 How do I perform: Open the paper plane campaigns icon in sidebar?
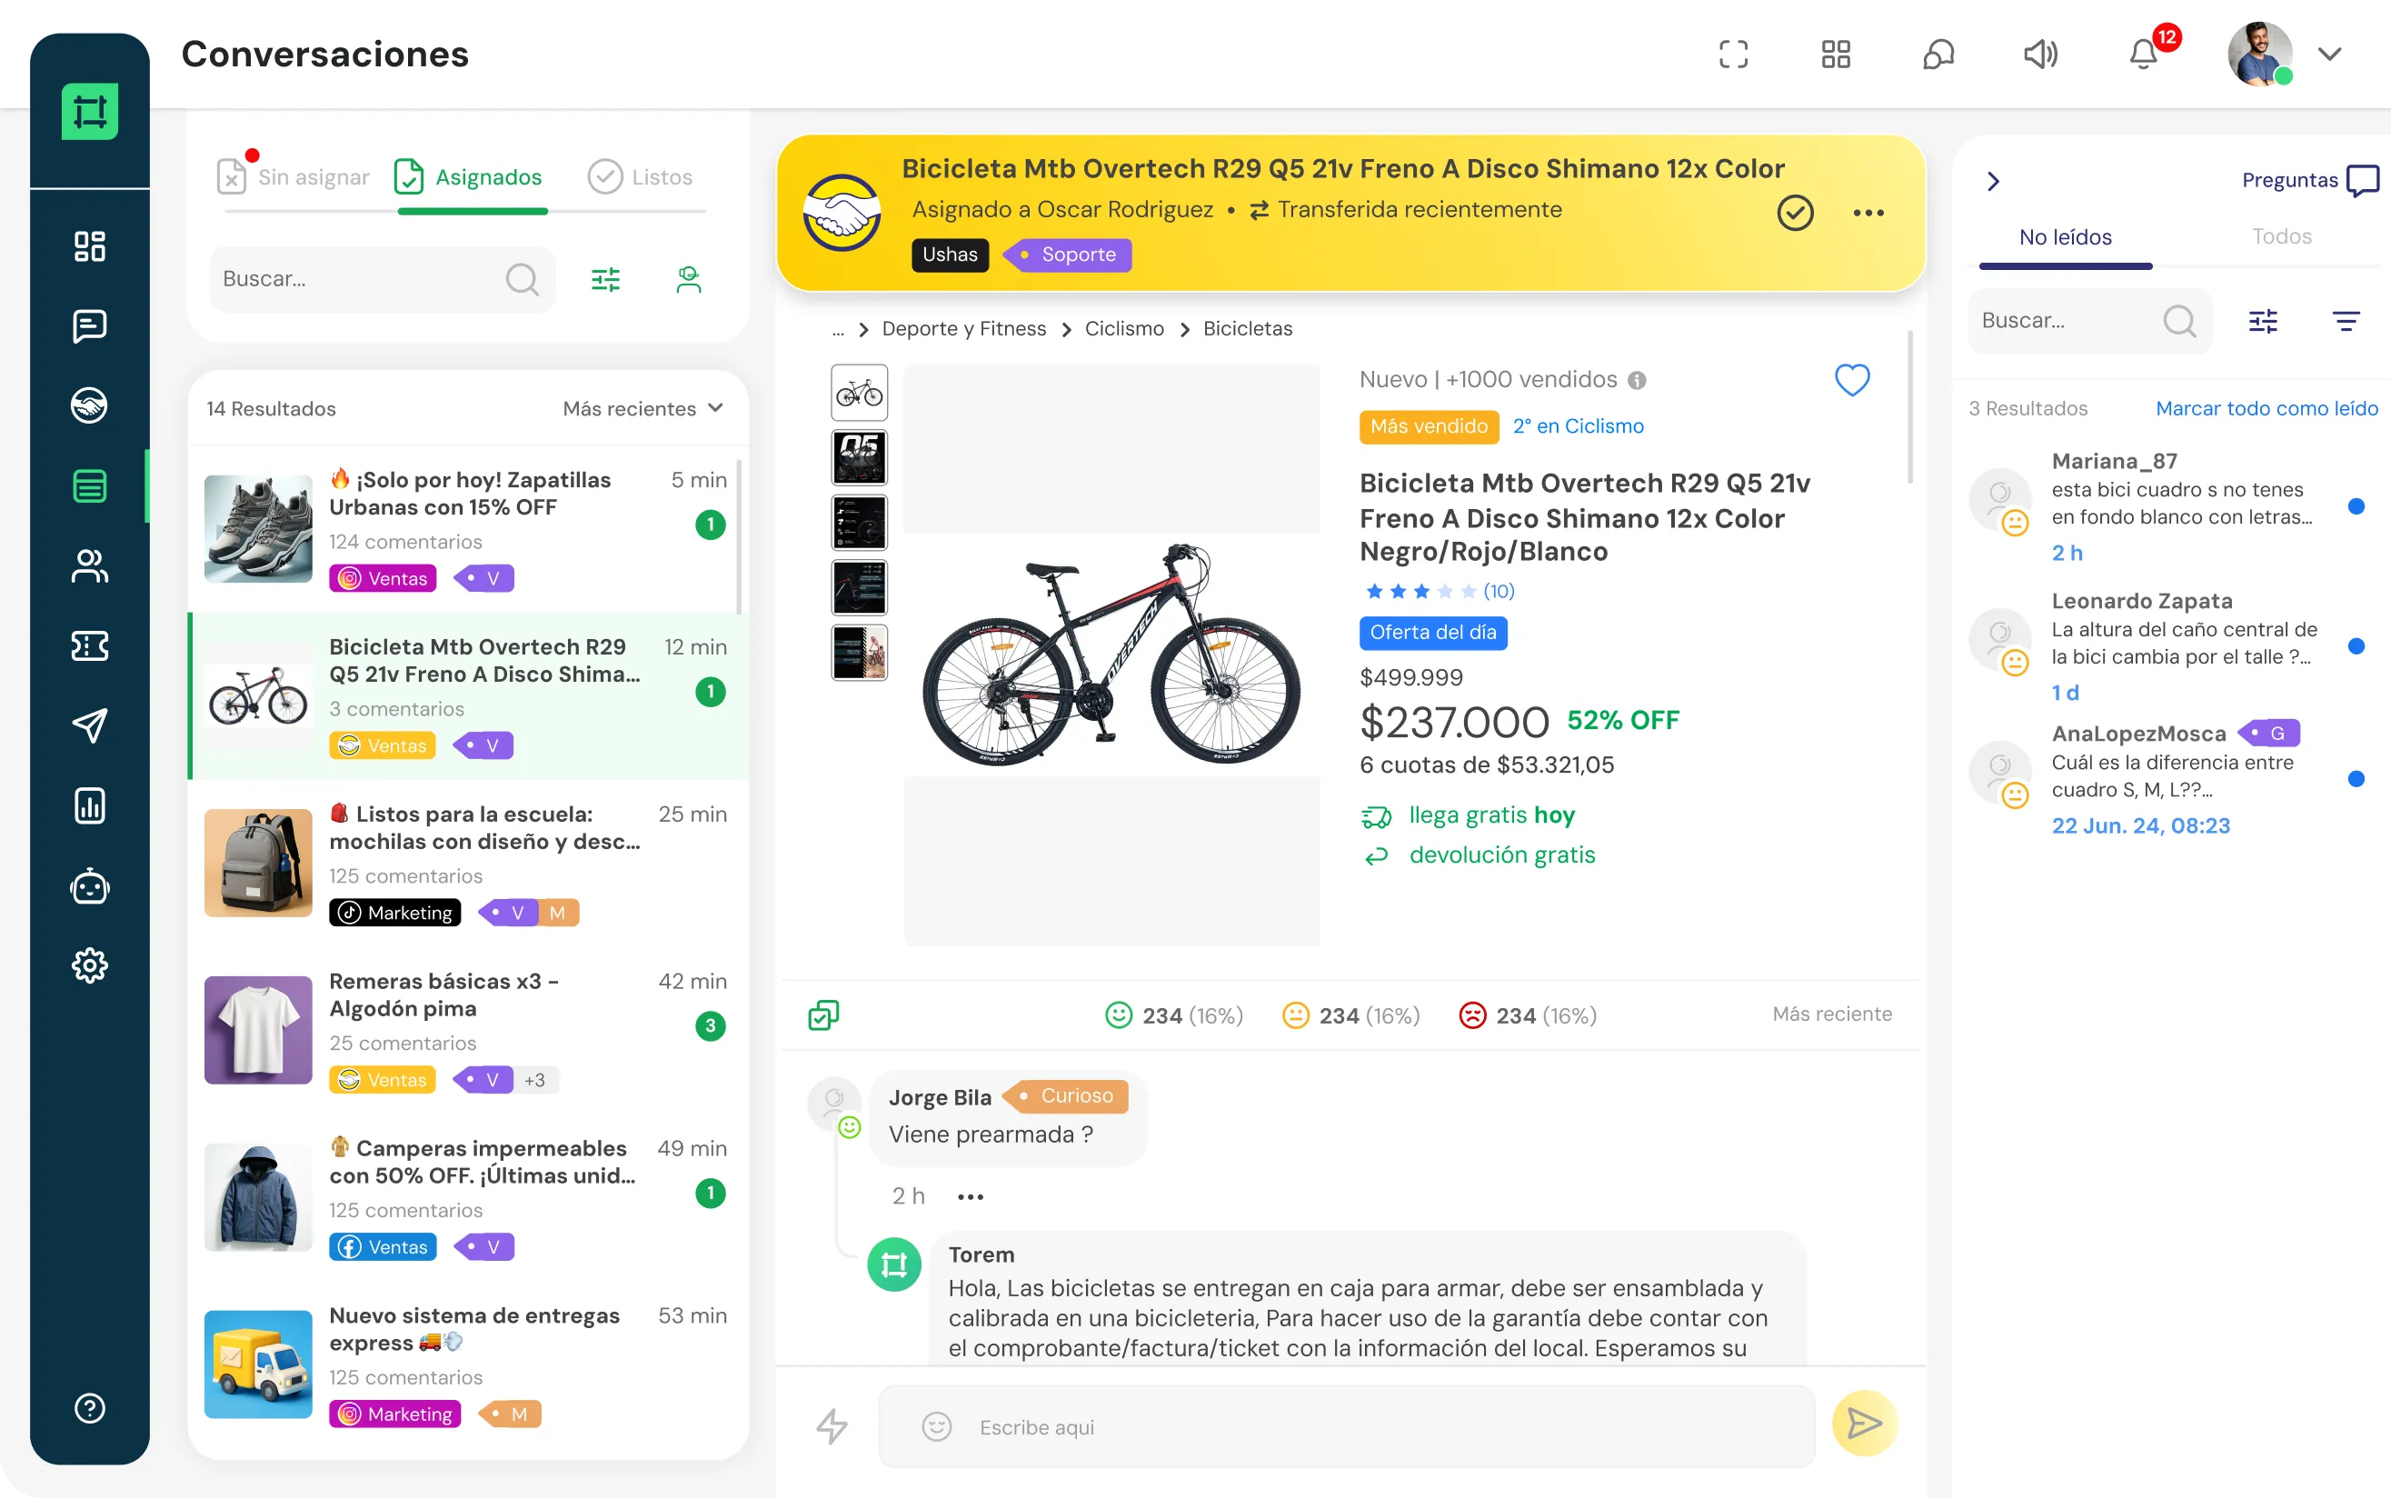click(x=89, y=725)
